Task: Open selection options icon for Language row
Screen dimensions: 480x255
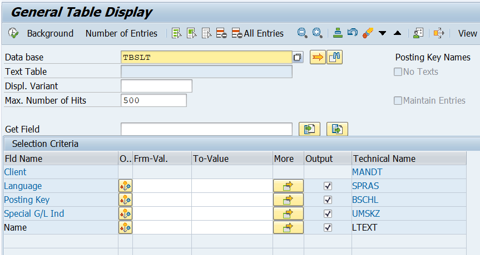Action: point(126,186)
